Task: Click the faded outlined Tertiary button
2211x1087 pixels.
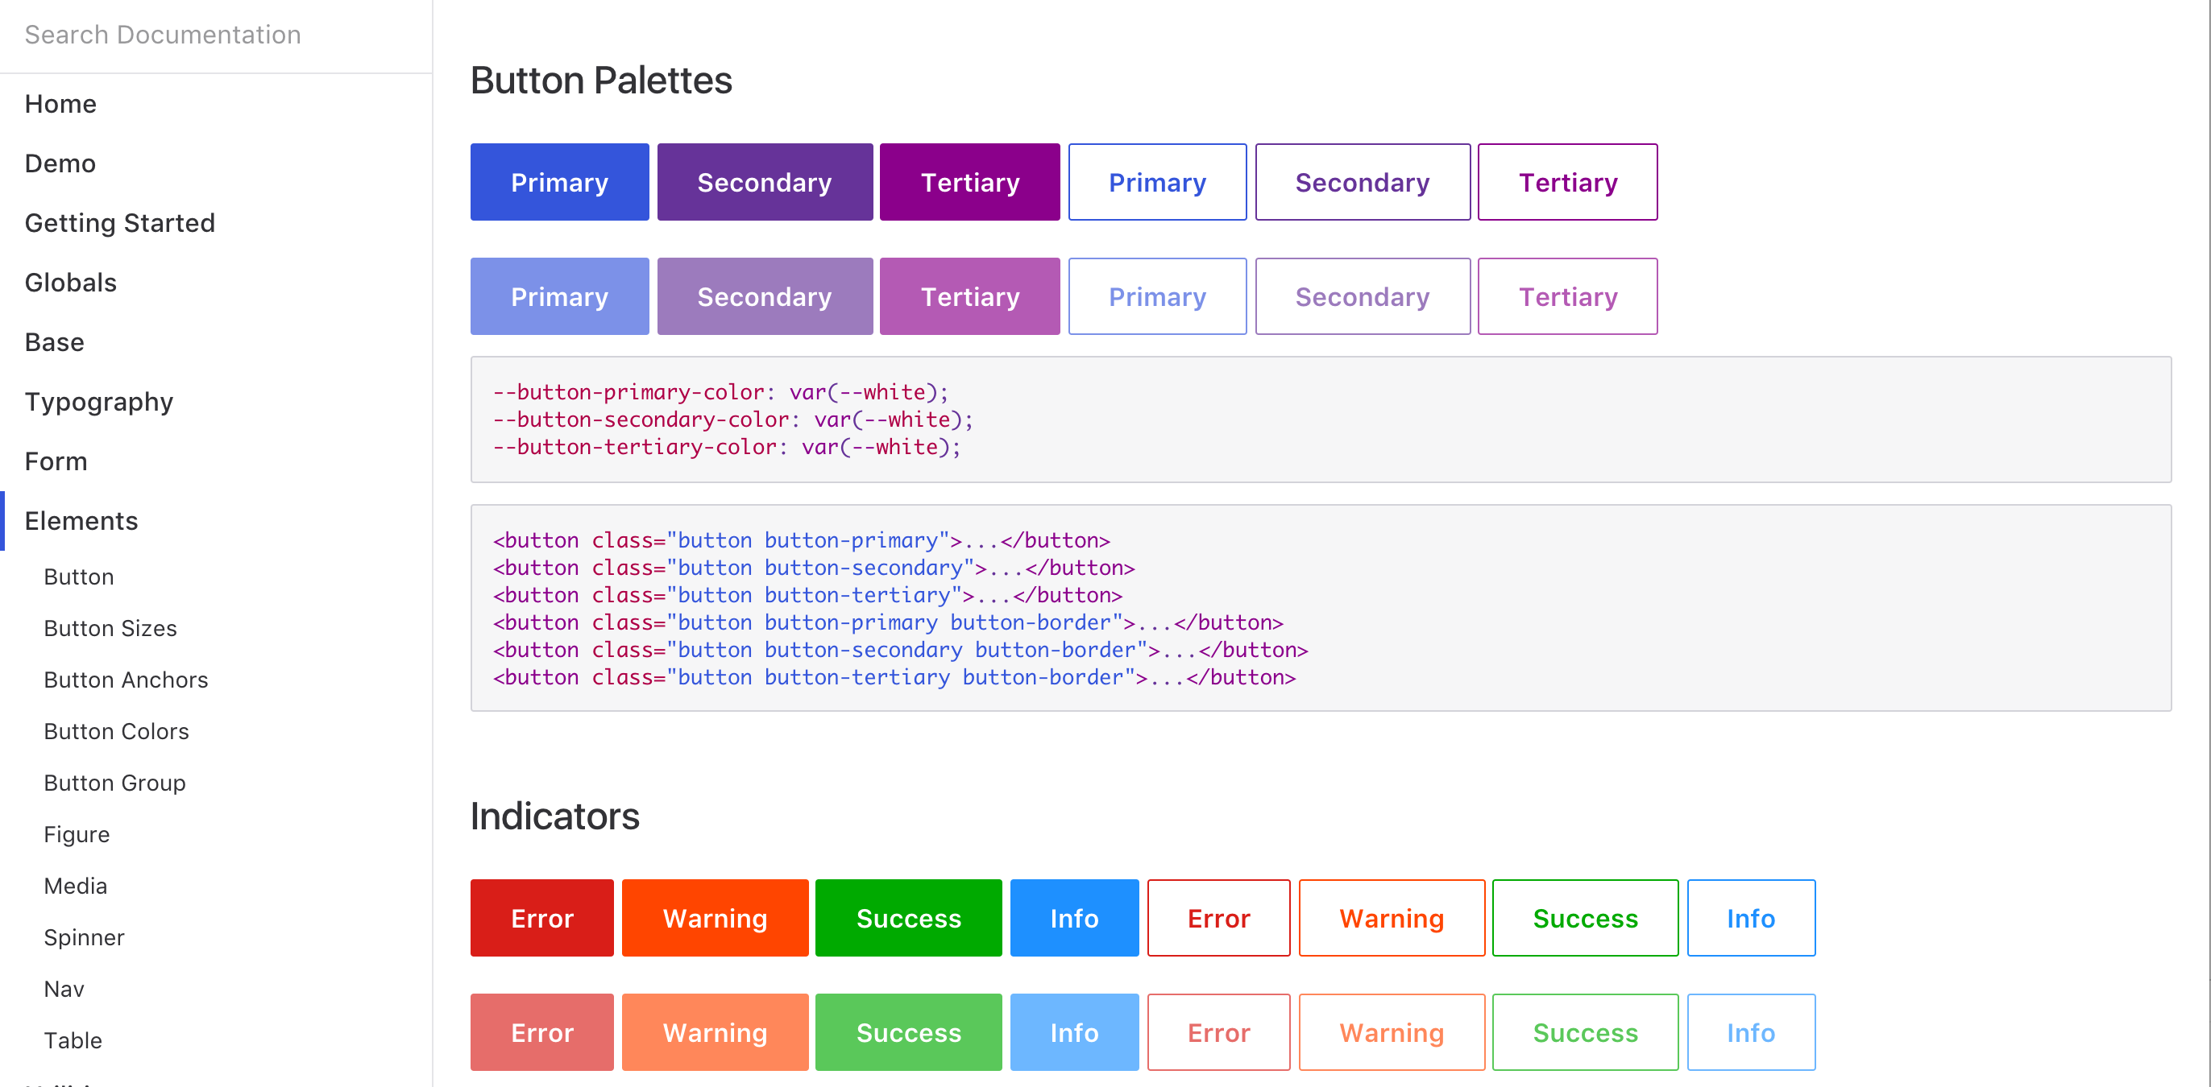Action: [1566, 297]
